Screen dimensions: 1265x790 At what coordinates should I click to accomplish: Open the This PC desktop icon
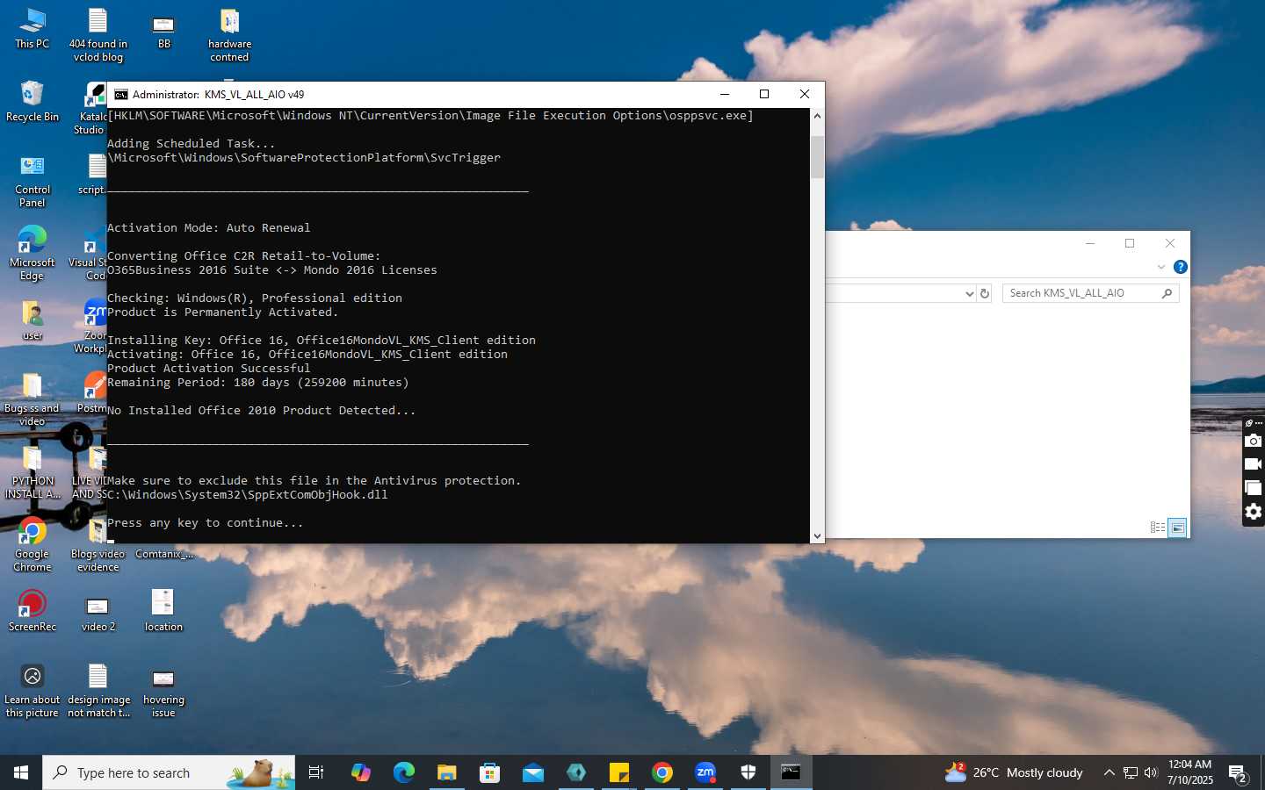(33, 29)
